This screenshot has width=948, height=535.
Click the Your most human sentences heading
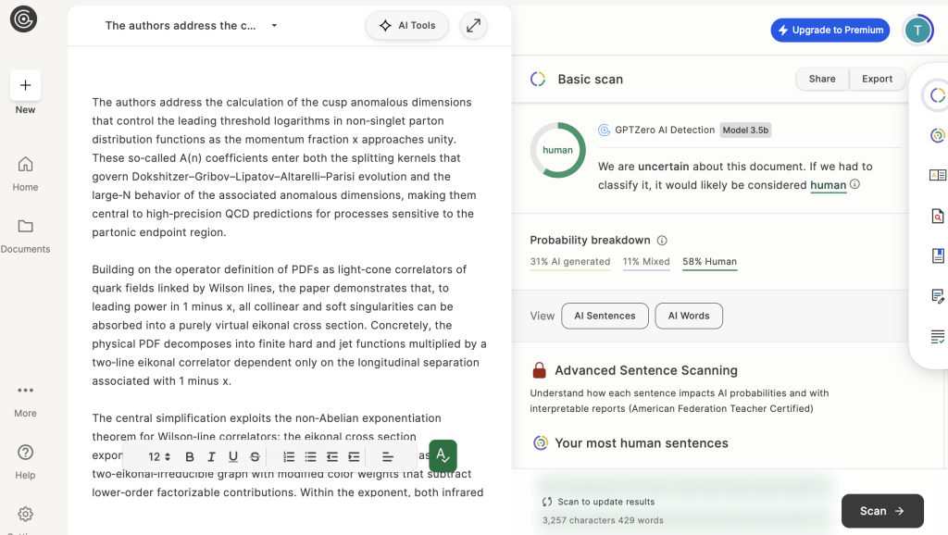(642, 443)
